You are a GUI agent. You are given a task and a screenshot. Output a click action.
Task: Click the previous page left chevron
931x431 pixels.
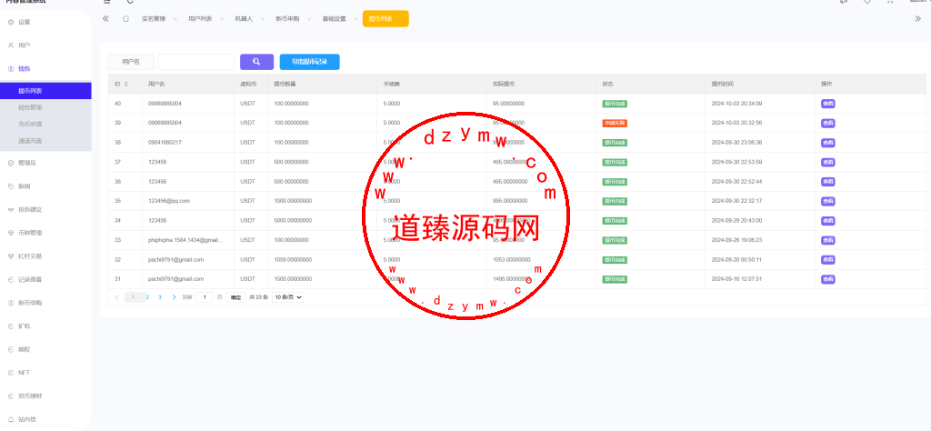[x=117, y=296]
